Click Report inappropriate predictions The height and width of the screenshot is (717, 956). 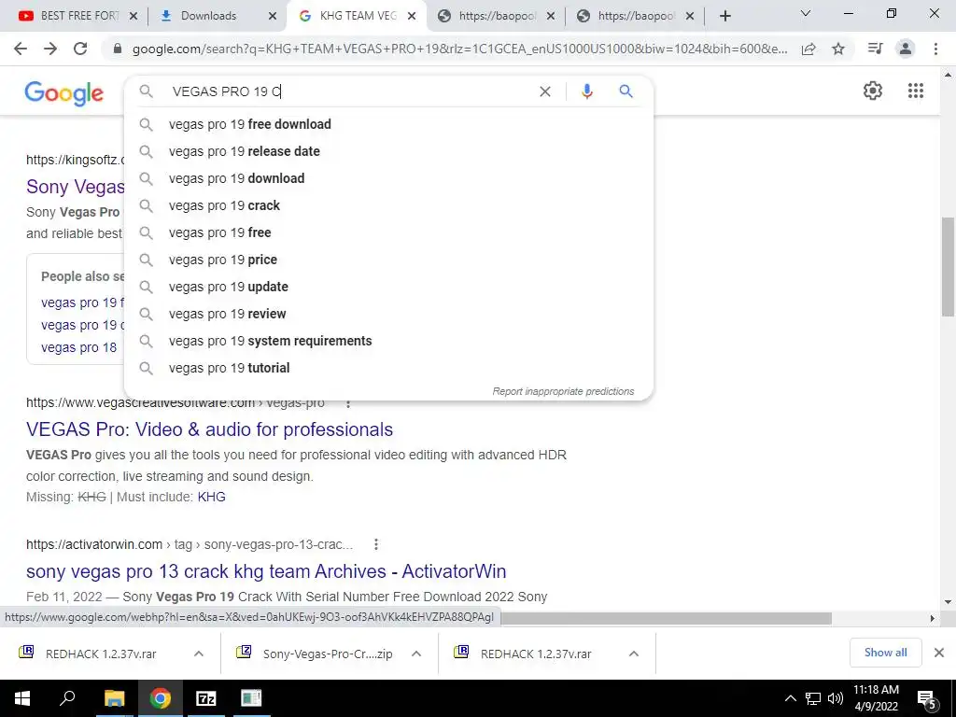[x=563, y=391]
